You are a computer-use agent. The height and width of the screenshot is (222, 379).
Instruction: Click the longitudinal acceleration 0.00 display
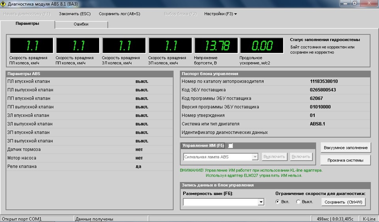point(262,46)
